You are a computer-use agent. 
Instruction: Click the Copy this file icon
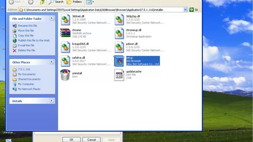click(x=15, y=35)
